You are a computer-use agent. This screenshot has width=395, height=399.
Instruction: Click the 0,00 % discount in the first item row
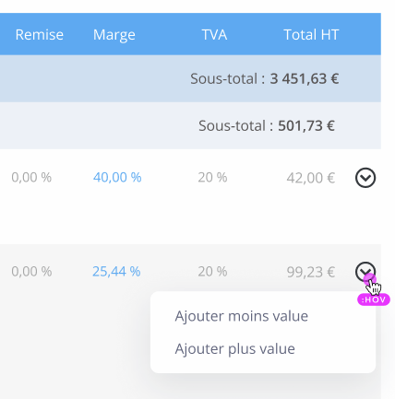31,177
